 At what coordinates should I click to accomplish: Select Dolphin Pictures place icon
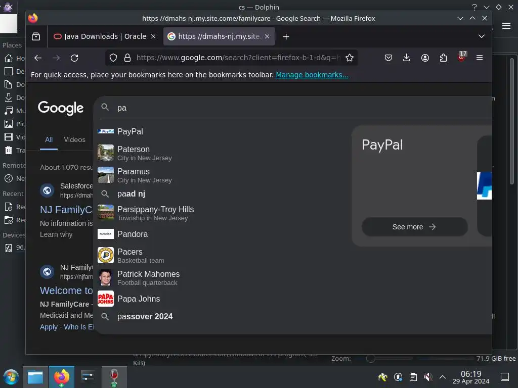(x=9, y=124)
